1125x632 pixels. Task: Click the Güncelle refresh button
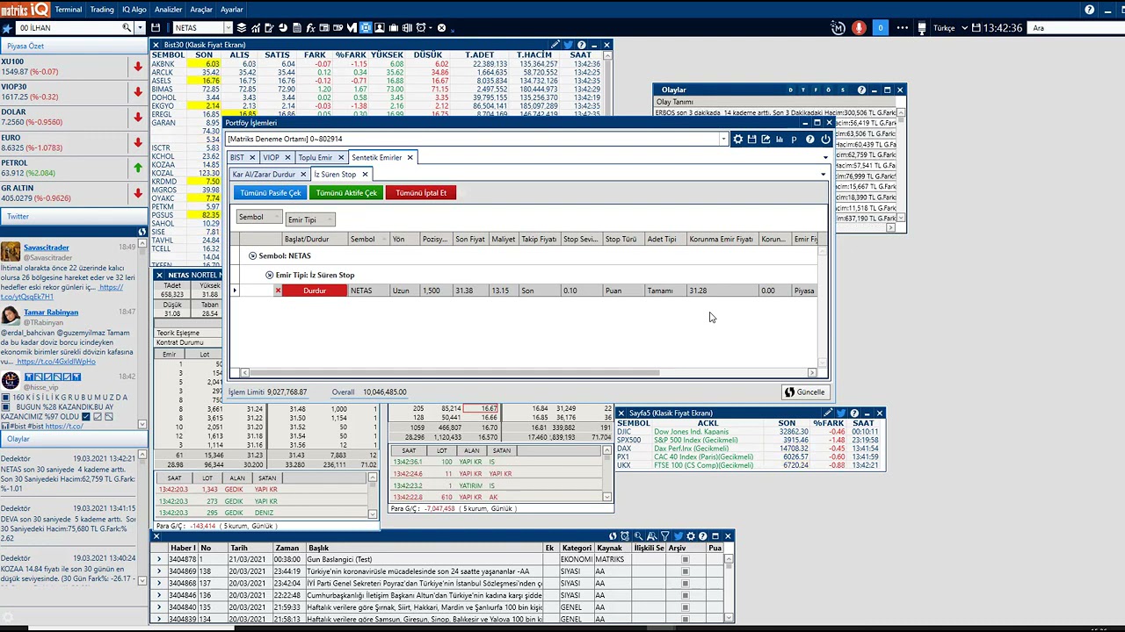click(805, 392)
